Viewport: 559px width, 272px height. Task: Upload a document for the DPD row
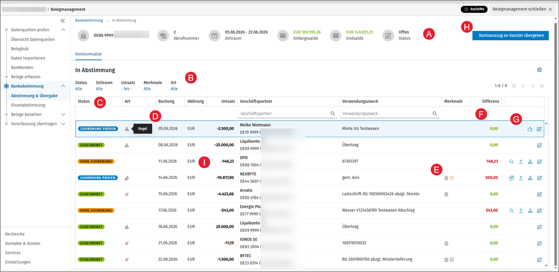click(x=520, y=162)
